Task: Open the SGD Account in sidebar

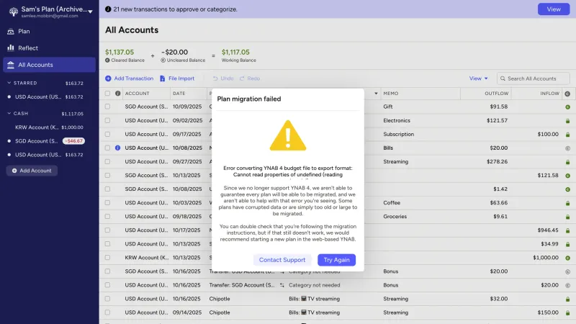Action: click(x=37, y=141)
